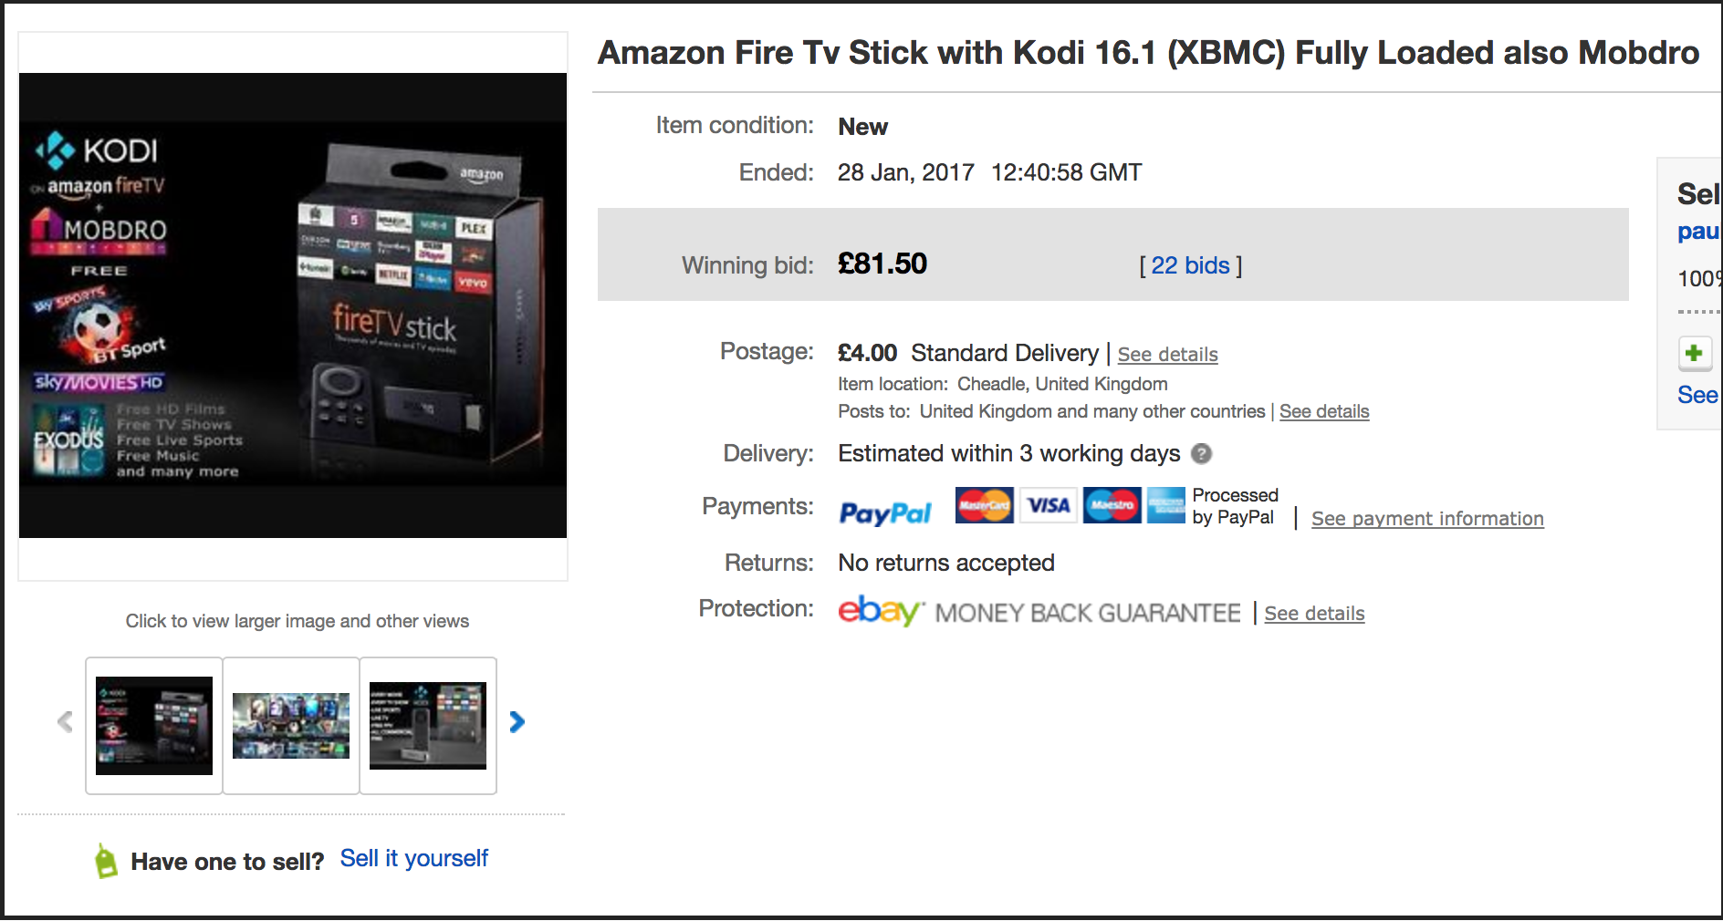
Task: Click the delivery estimate help question mark icon
Action: 1202,453
